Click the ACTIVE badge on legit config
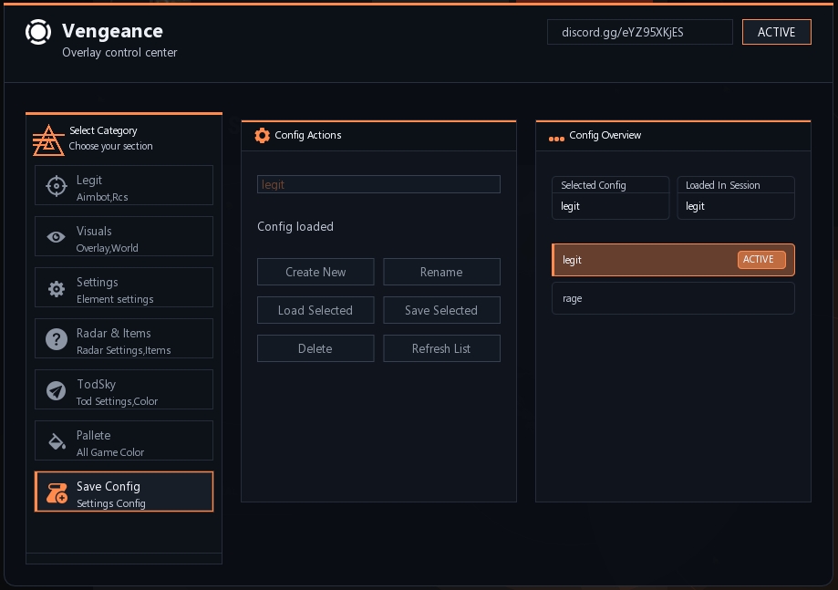Image resolution: width=838 pixels, height=590 pixels. click(x=760, y=260)
